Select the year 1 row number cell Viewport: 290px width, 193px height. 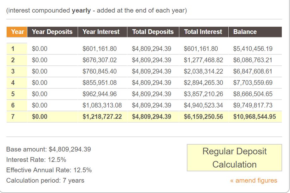click(17, 49)
